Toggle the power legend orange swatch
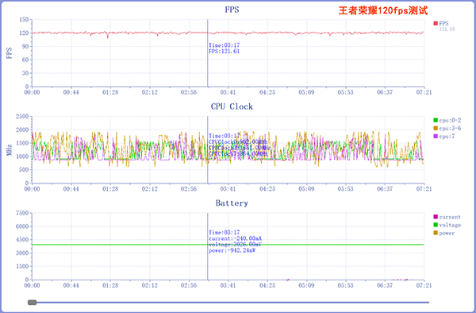The image size is (476, 313). point(436,233)
